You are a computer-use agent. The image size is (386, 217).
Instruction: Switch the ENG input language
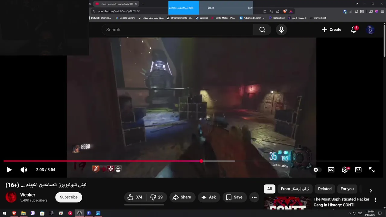click(360, 213)
